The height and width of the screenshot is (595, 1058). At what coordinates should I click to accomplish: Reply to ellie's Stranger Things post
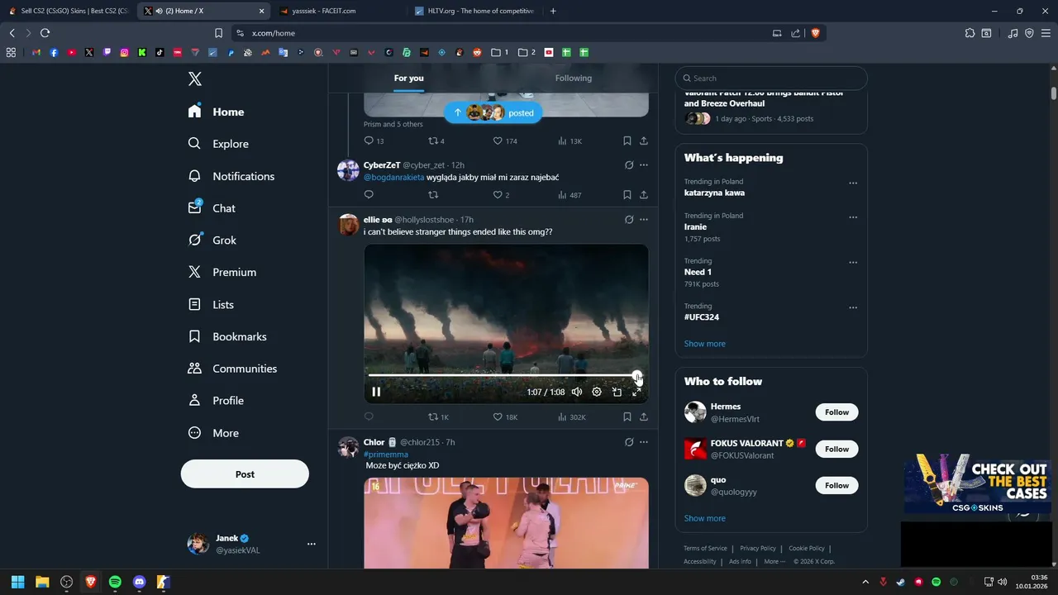(x=369, y=416)
